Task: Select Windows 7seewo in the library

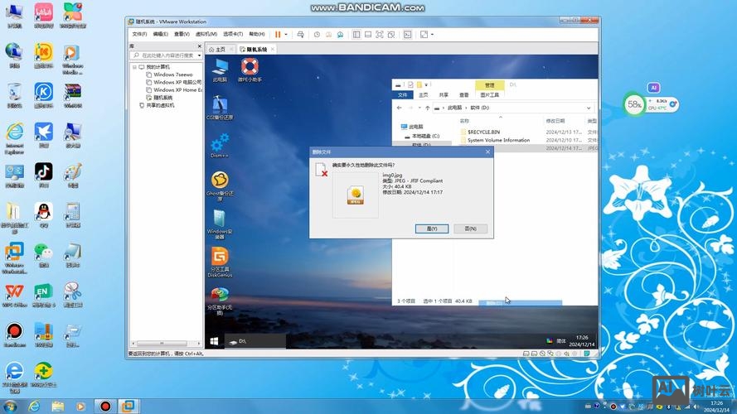Action: 172,75
